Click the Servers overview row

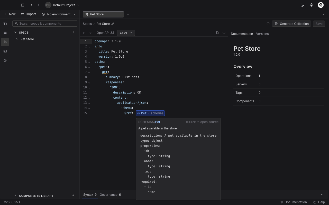279,84
